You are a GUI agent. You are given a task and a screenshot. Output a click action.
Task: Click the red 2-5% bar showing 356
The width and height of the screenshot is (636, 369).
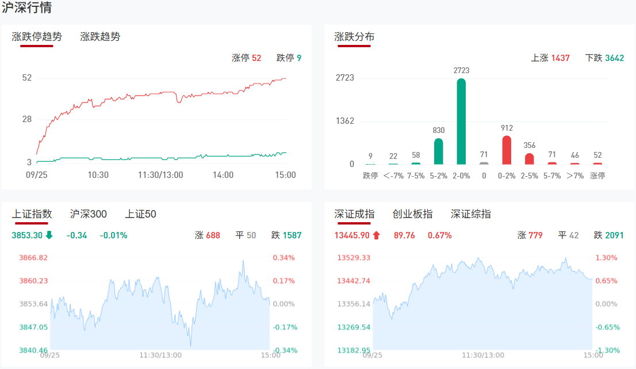click(530, 158)
